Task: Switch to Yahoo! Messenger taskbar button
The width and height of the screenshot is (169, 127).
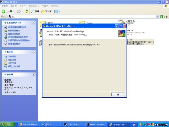Action: click(29, 125)
